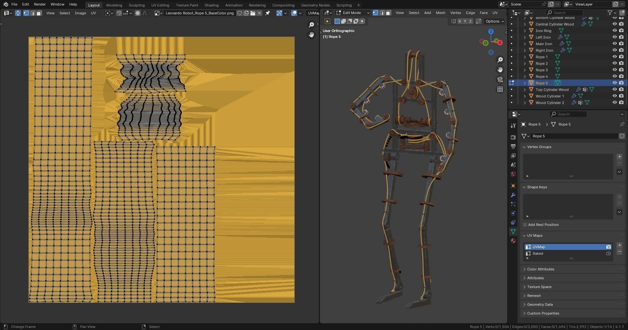Open the Object properties tab
The height and width of the screenshot is (330, 628).
[x=513, y=185]
